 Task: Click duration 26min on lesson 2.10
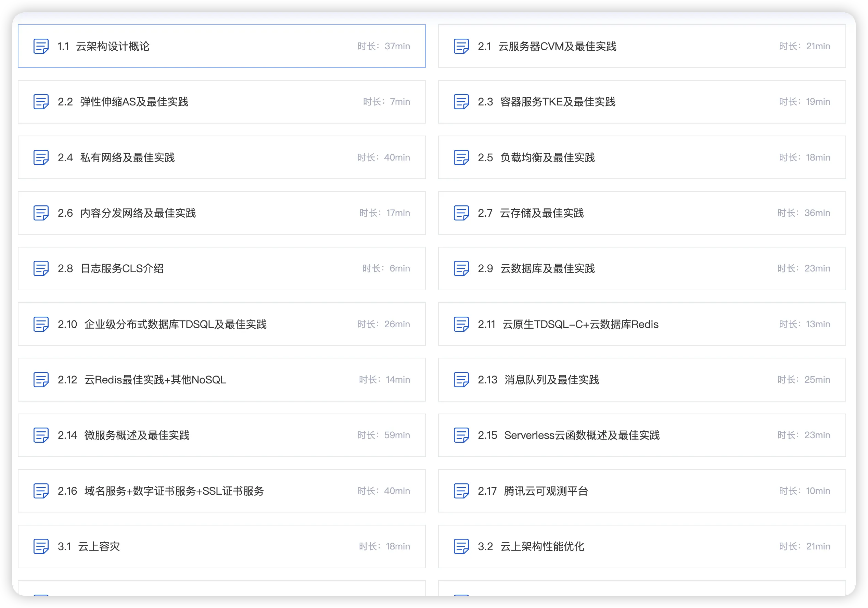click(383, 324)
